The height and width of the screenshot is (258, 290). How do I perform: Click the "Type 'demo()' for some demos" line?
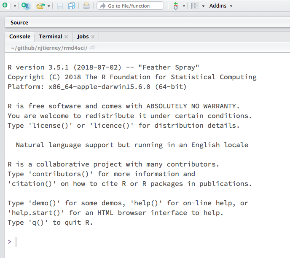tap(128, 203)
